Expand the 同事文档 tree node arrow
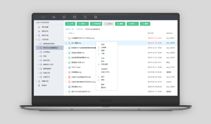The height and width of the screenshot is (124, 211). coord(36,81)
